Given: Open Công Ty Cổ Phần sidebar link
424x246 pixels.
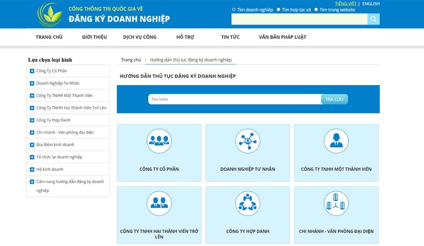Looking at the screenshot, I should coord(52,71).
